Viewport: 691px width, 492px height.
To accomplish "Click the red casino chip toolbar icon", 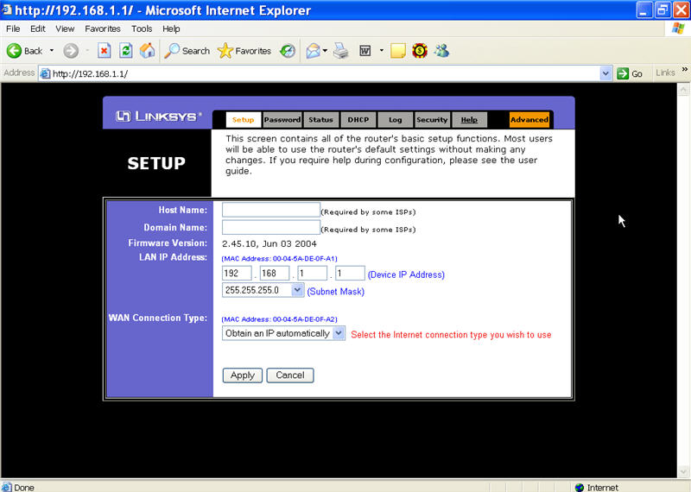I will 420,51.
